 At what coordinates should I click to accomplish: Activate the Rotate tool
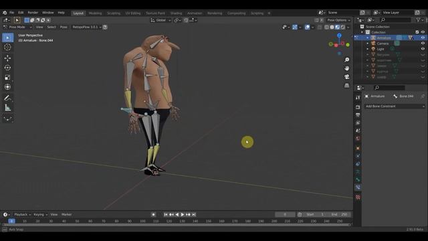[7, 68]
